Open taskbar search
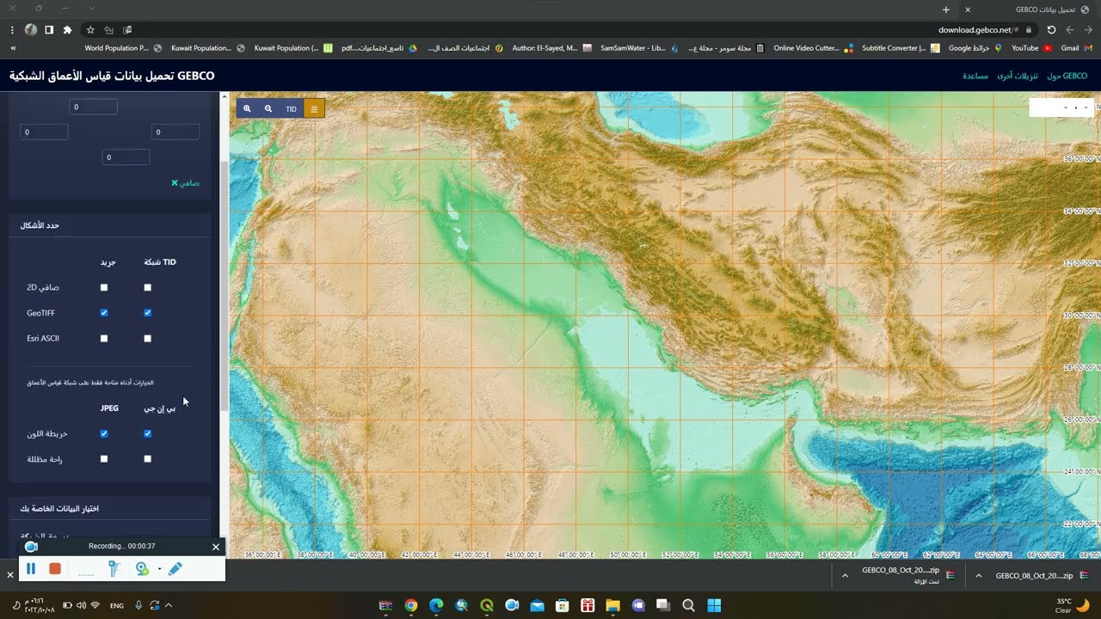Screen dimensions: 1101x619 click(688, 605)
